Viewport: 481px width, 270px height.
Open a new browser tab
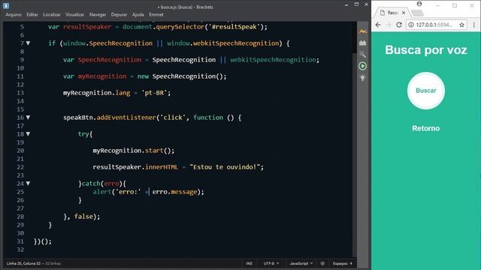coord(418,13)
